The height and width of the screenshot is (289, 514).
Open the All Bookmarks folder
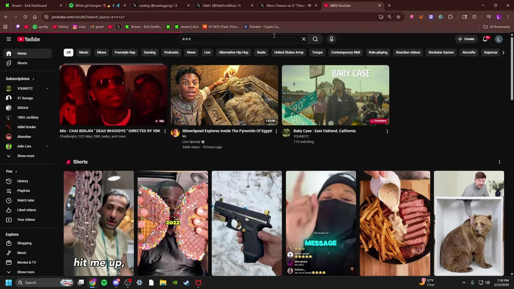[x=497, y=27]
